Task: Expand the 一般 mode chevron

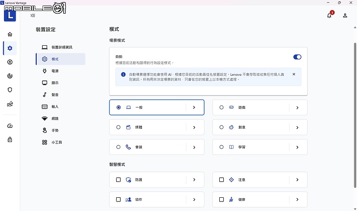Action: coord(194,107)
